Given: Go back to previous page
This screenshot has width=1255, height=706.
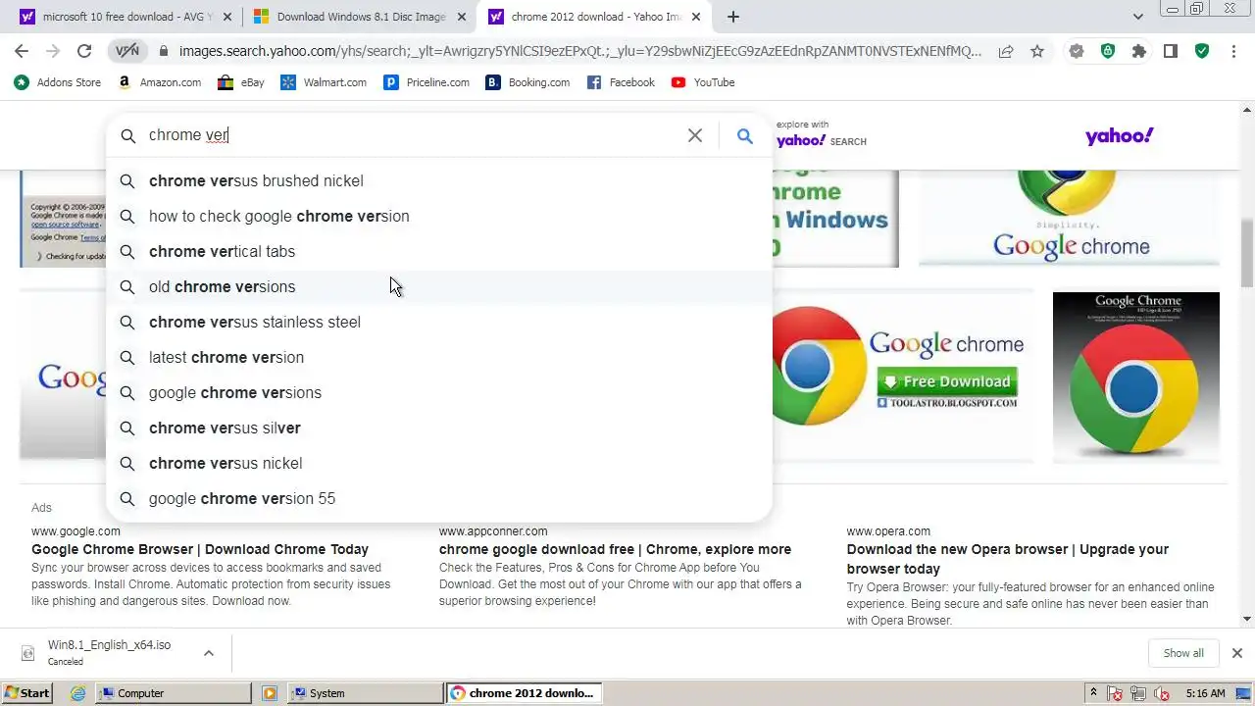Looking at the screenshot, I should (22, 51).
